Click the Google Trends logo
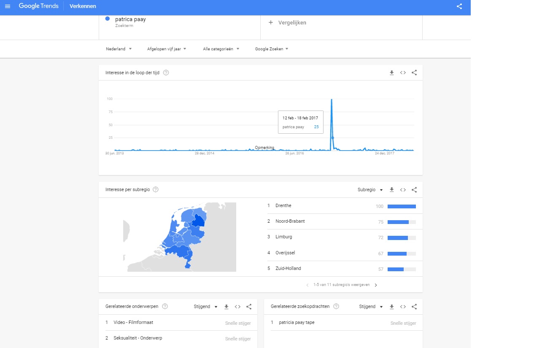 click(38, 6)
